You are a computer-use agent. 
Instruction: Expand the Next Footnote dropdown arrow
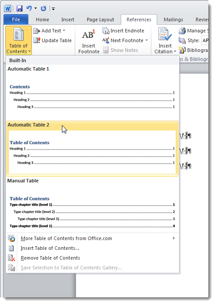[x=146, y=40]
